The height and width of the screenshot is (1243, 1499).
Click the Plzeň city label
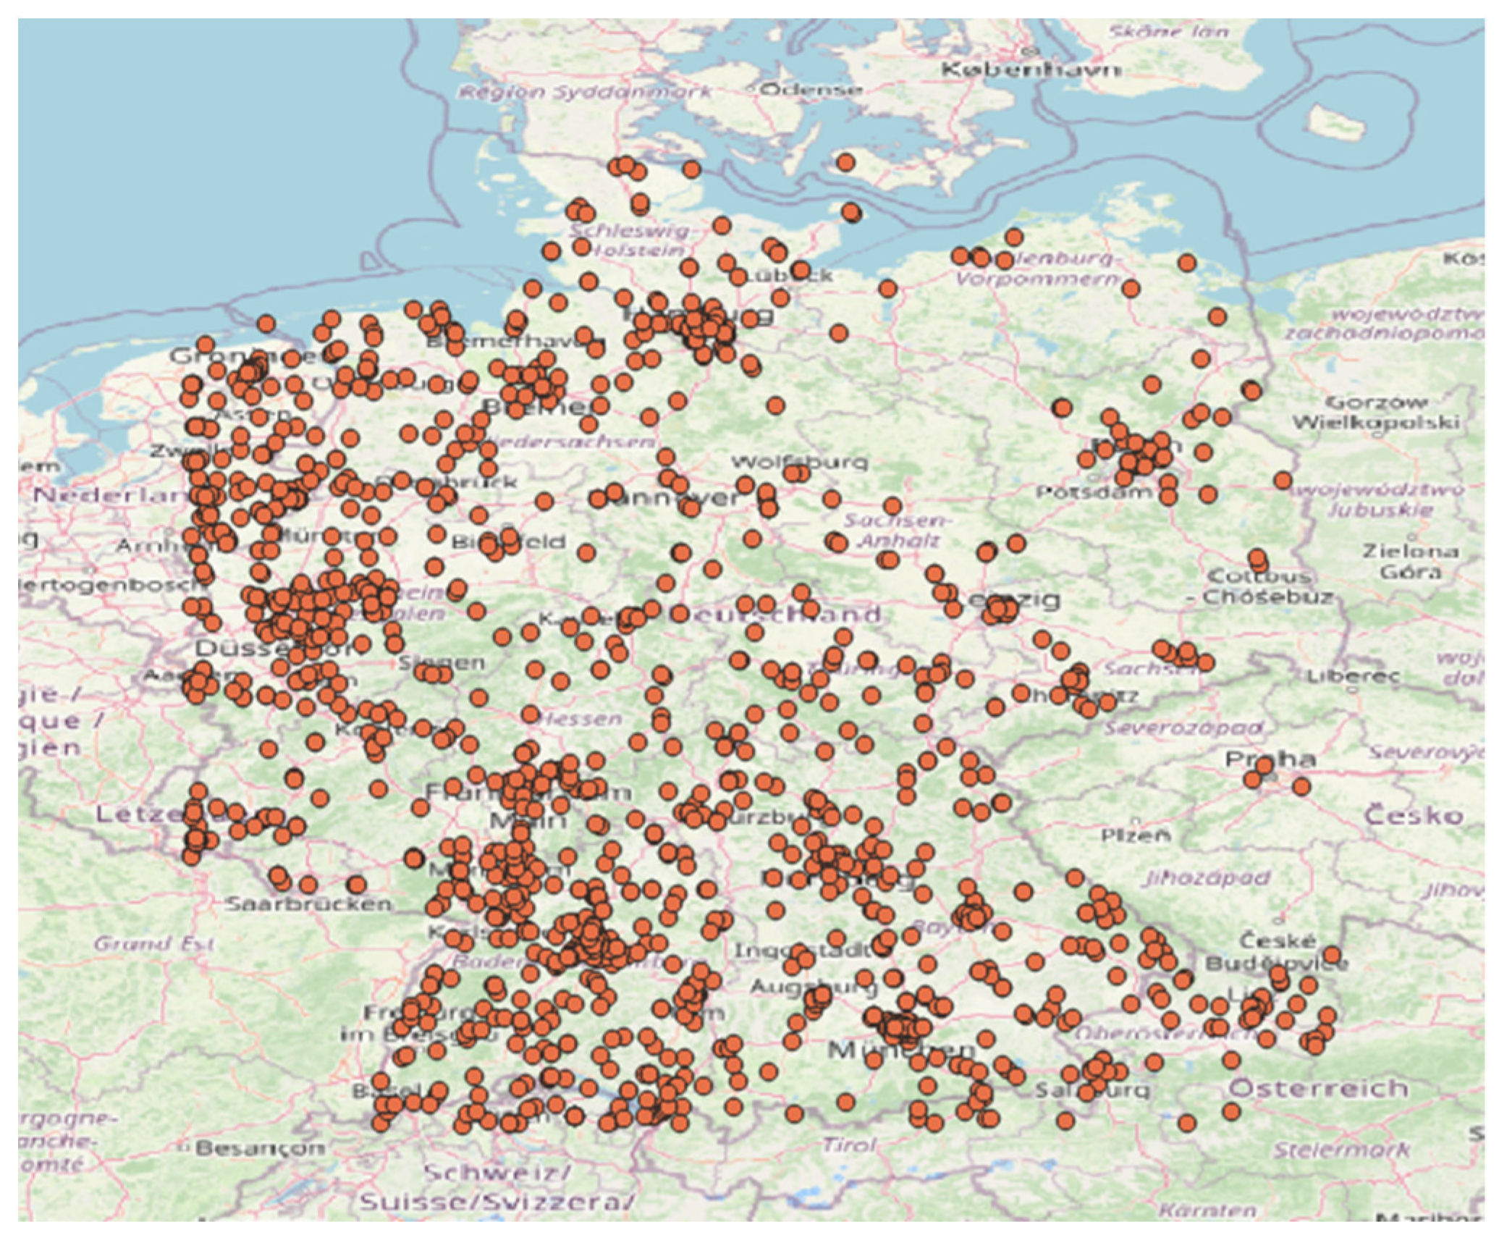click(x=1135, y=835)
